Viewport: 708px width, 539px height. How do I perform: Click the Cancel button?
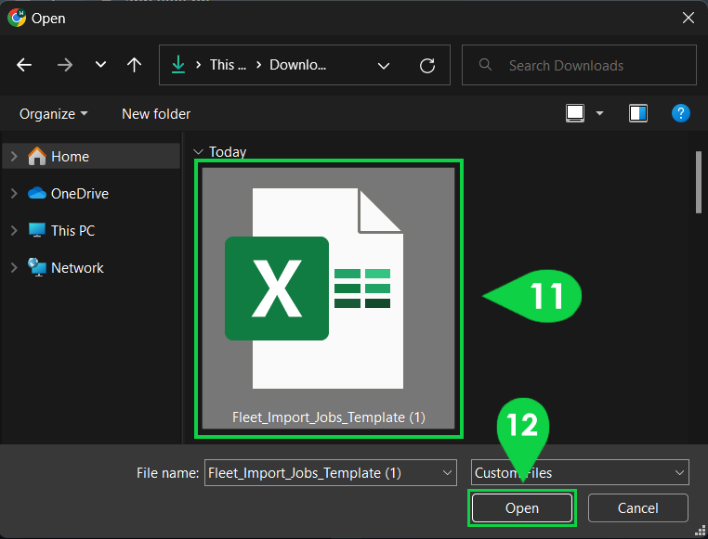[638, 508]
